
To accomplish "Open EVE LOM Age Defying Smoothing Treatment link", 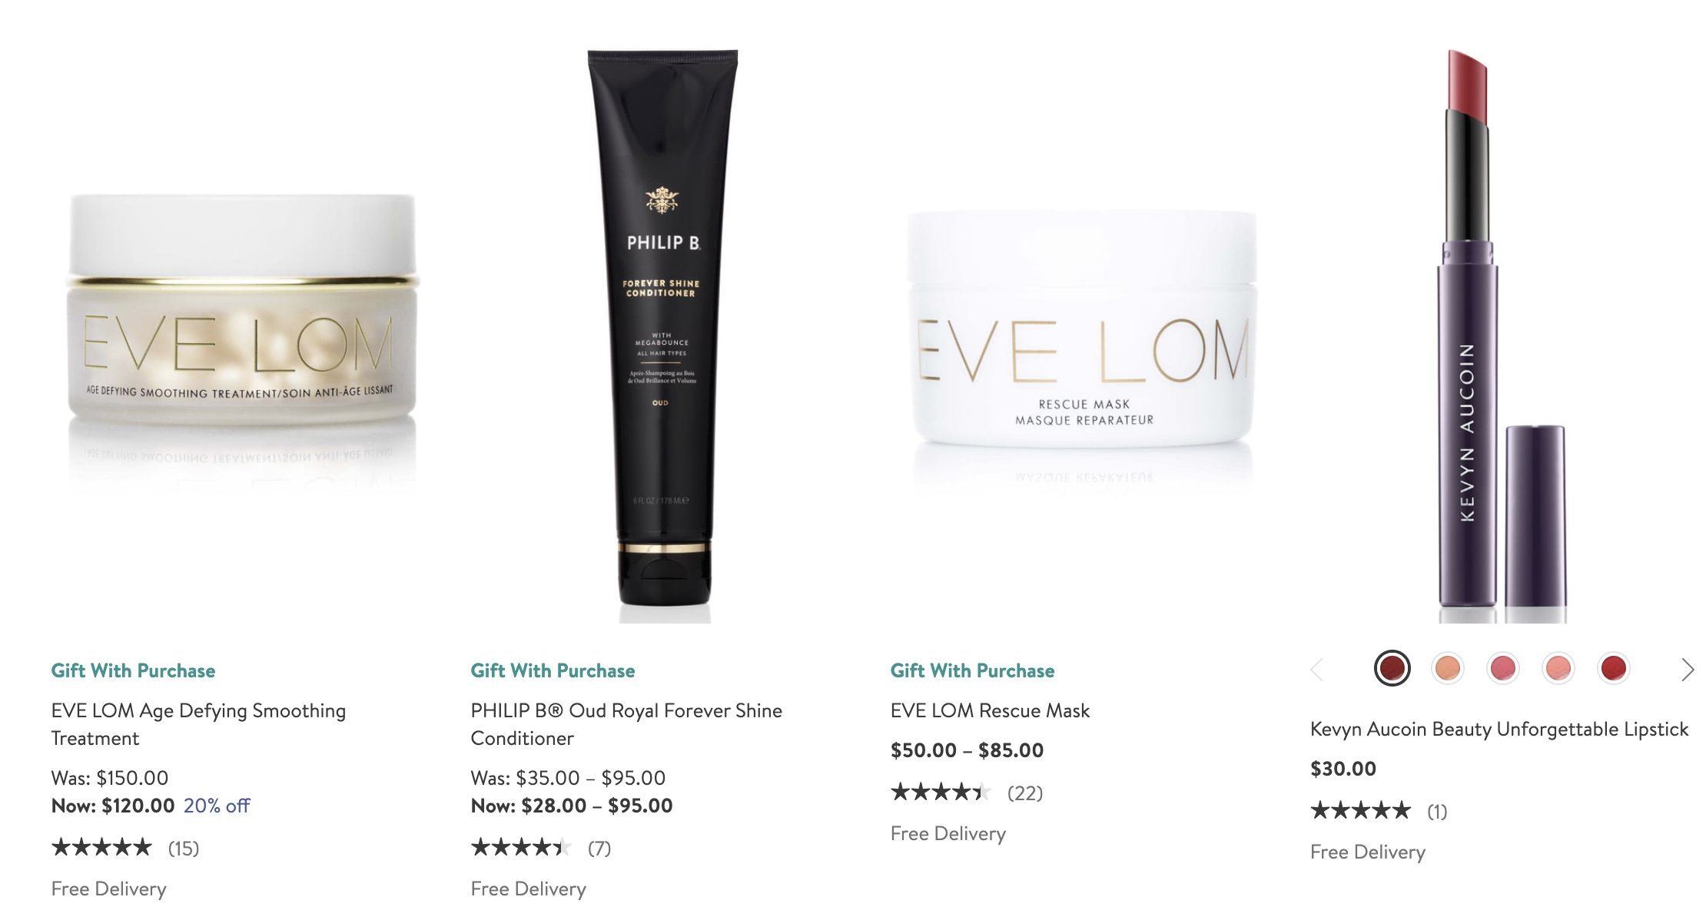I will point(198,724).
